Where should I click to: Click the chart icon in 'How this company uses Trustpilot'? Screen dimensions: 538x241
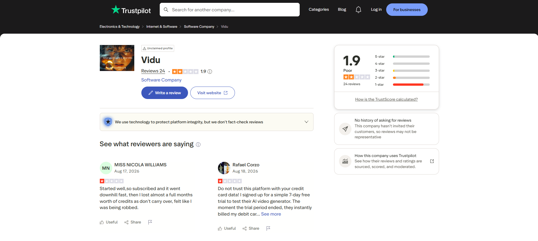[x=345, y=161]
